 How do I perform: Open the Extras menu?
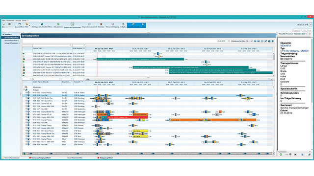pyautogui.click(x=24, y=21)
